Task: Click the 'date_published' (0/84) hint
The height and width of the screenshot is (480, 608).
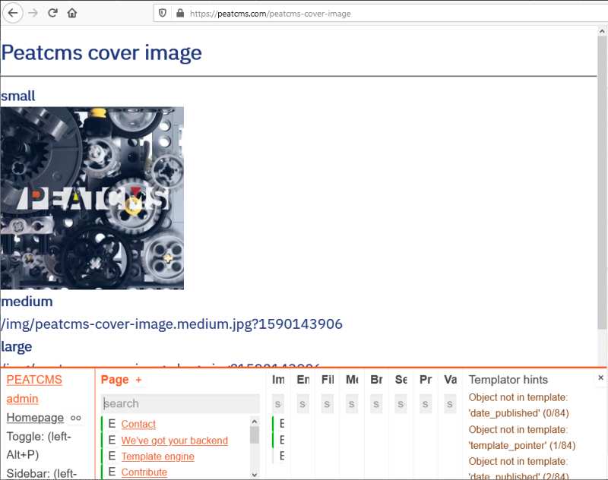Action: [x=519, y=406]
